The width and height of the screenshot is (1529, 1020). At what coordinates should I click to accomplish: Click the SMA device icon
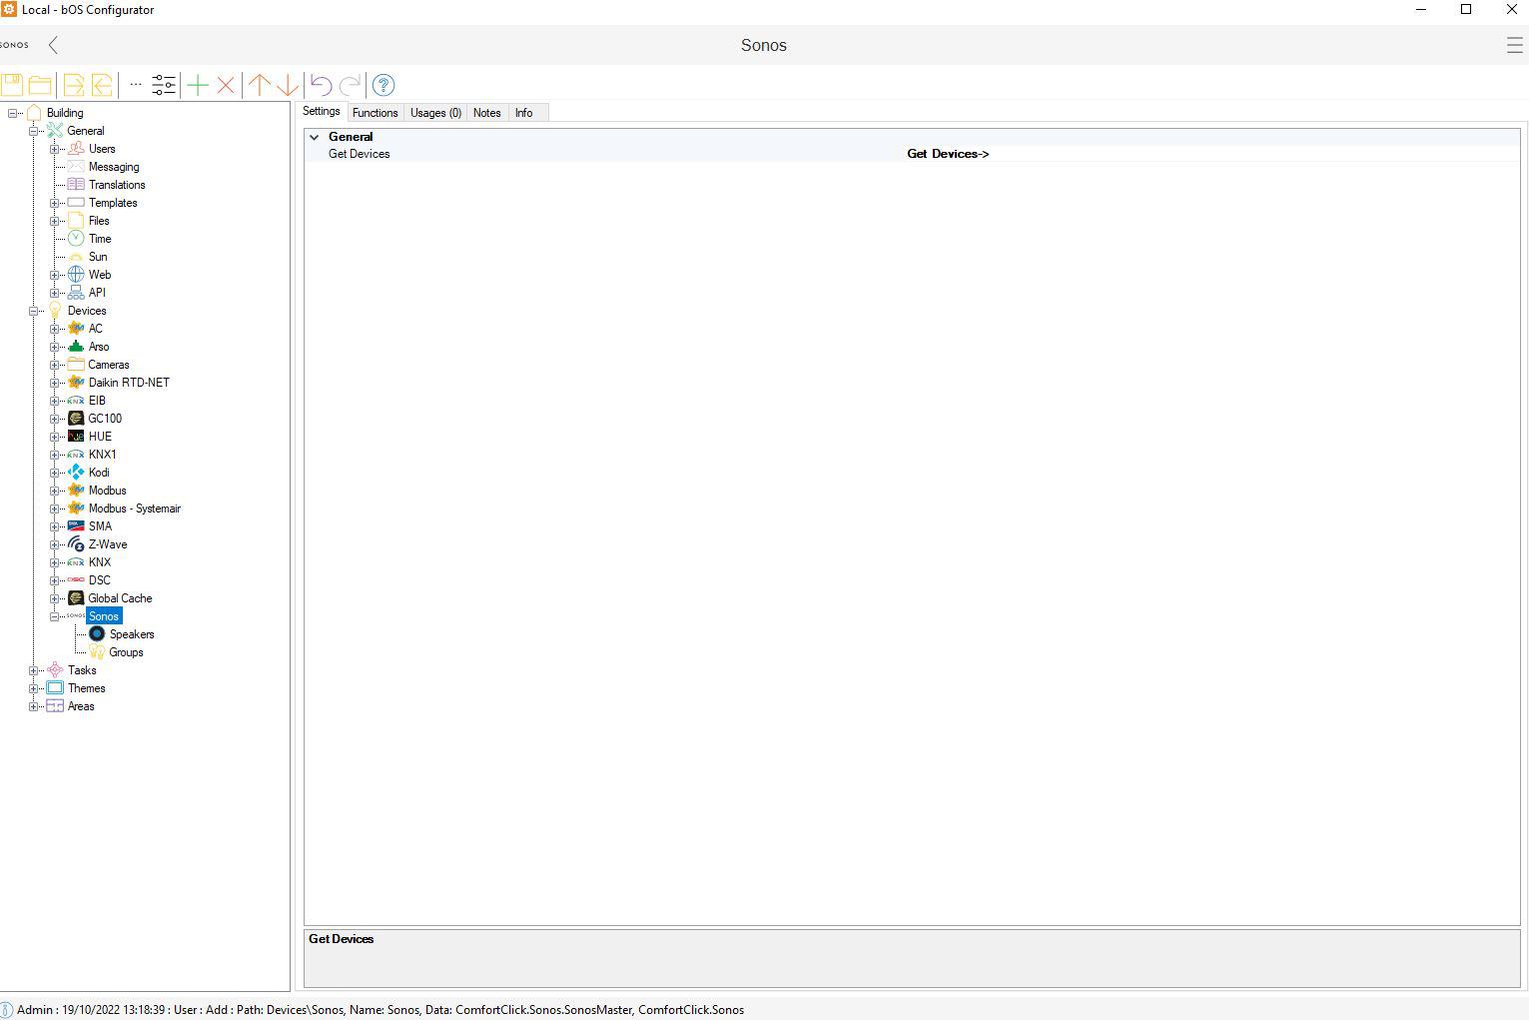76,526
